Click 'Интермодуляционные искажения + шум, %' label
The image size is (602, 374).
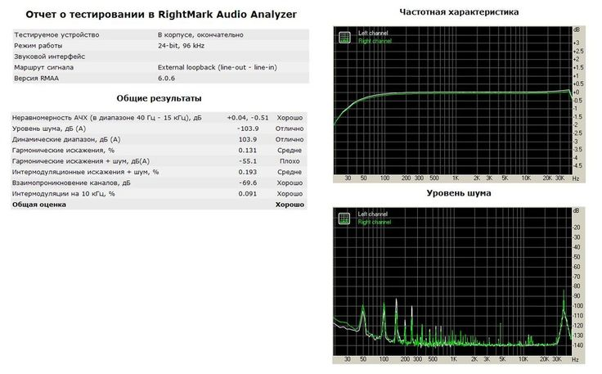85,172
